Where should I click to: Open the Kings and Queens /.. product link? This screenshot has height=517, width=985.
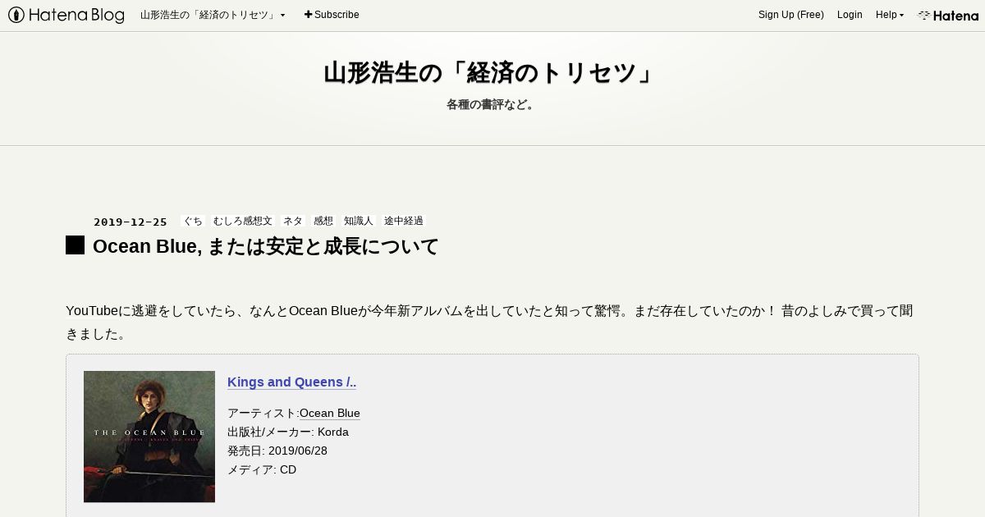click(291, 382)
